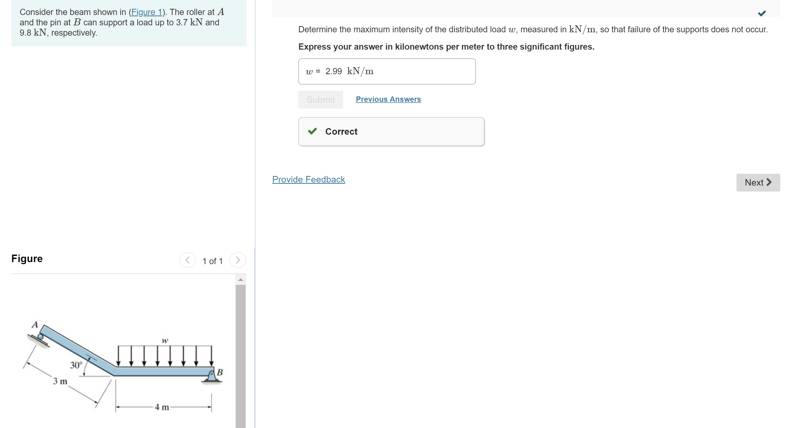Image resolution: width=788 pixels, height=428 pixels.
Task: Select the Figure heading above the diagram
Action: pyautogui.click(x=27, y=258)
